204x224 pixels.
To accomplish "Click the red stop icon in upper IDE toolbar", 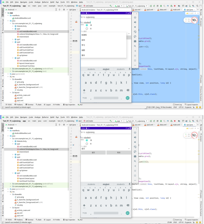I will click(175, 6).
